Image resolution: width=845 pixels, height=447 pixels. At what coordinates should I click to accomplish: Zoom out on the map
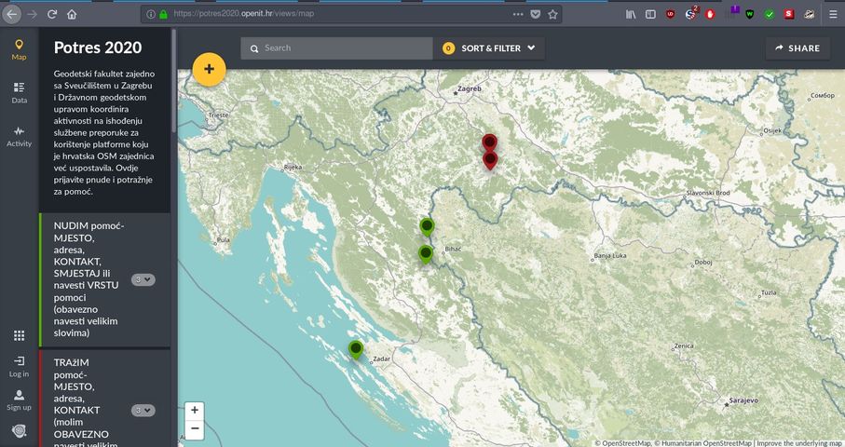[x=194, y=429]
